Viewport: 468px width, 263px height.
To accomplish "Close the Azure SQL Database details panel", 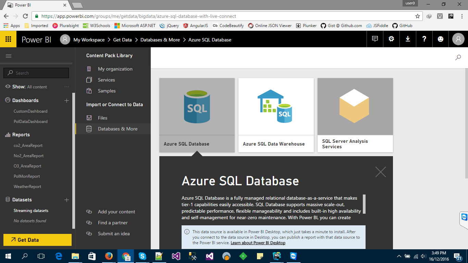I will [x=381, y=172].
